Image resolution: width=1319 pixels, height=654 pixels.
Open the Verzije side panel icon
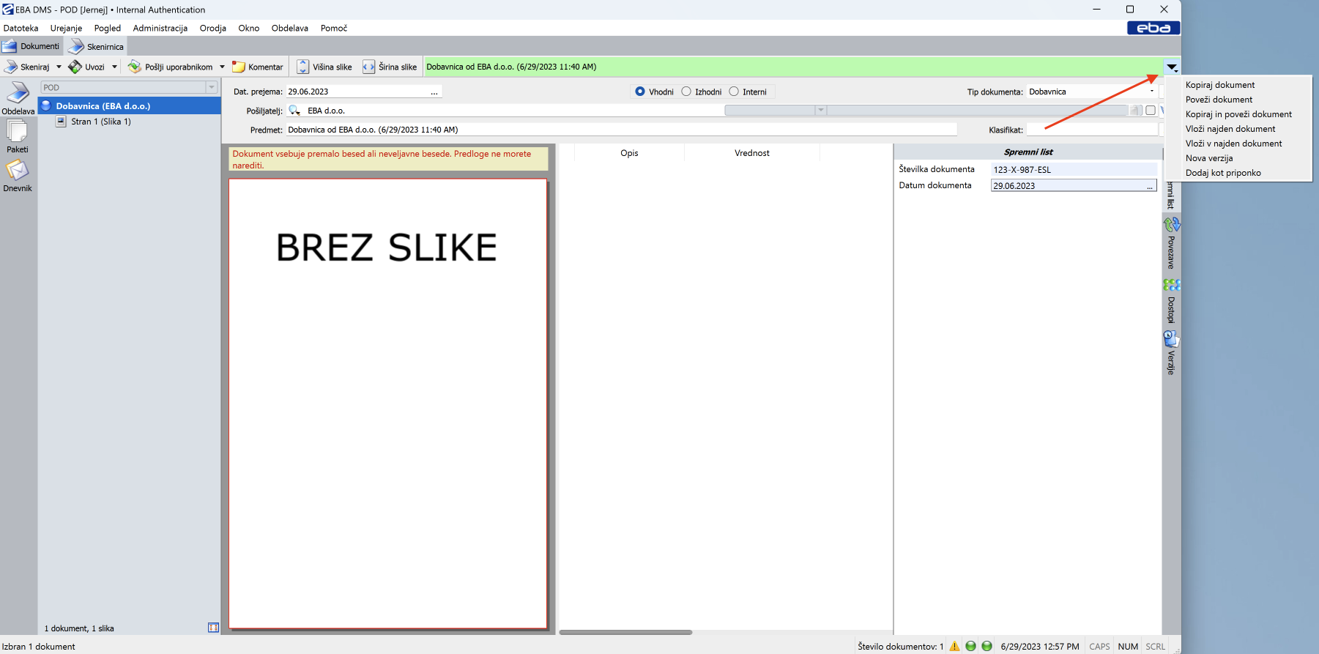point(1171,339)
